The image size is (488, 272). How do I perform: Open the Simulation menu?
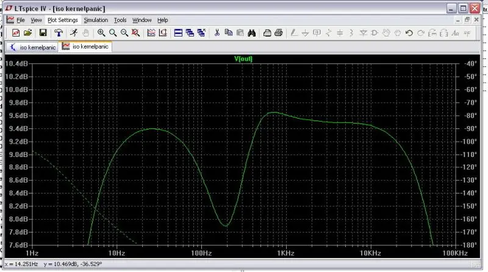click(x=96, y=20)
